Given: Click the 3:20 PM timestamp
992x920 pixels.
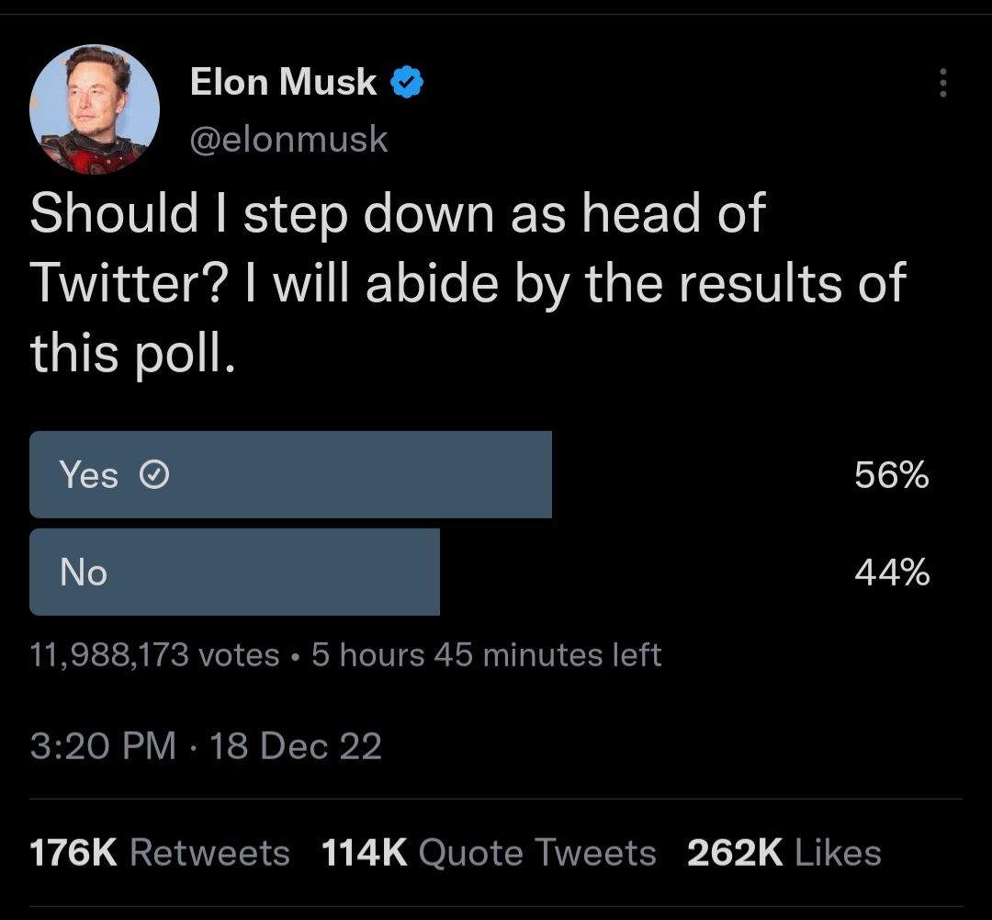Looking at the screenshot, I should 103,745.
